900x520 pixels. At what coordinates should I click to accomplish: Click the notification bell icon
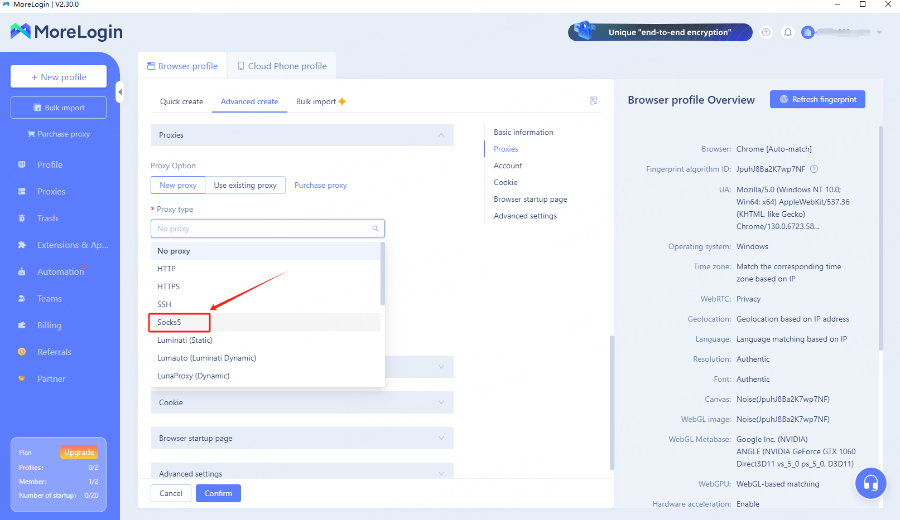(787, 32)
